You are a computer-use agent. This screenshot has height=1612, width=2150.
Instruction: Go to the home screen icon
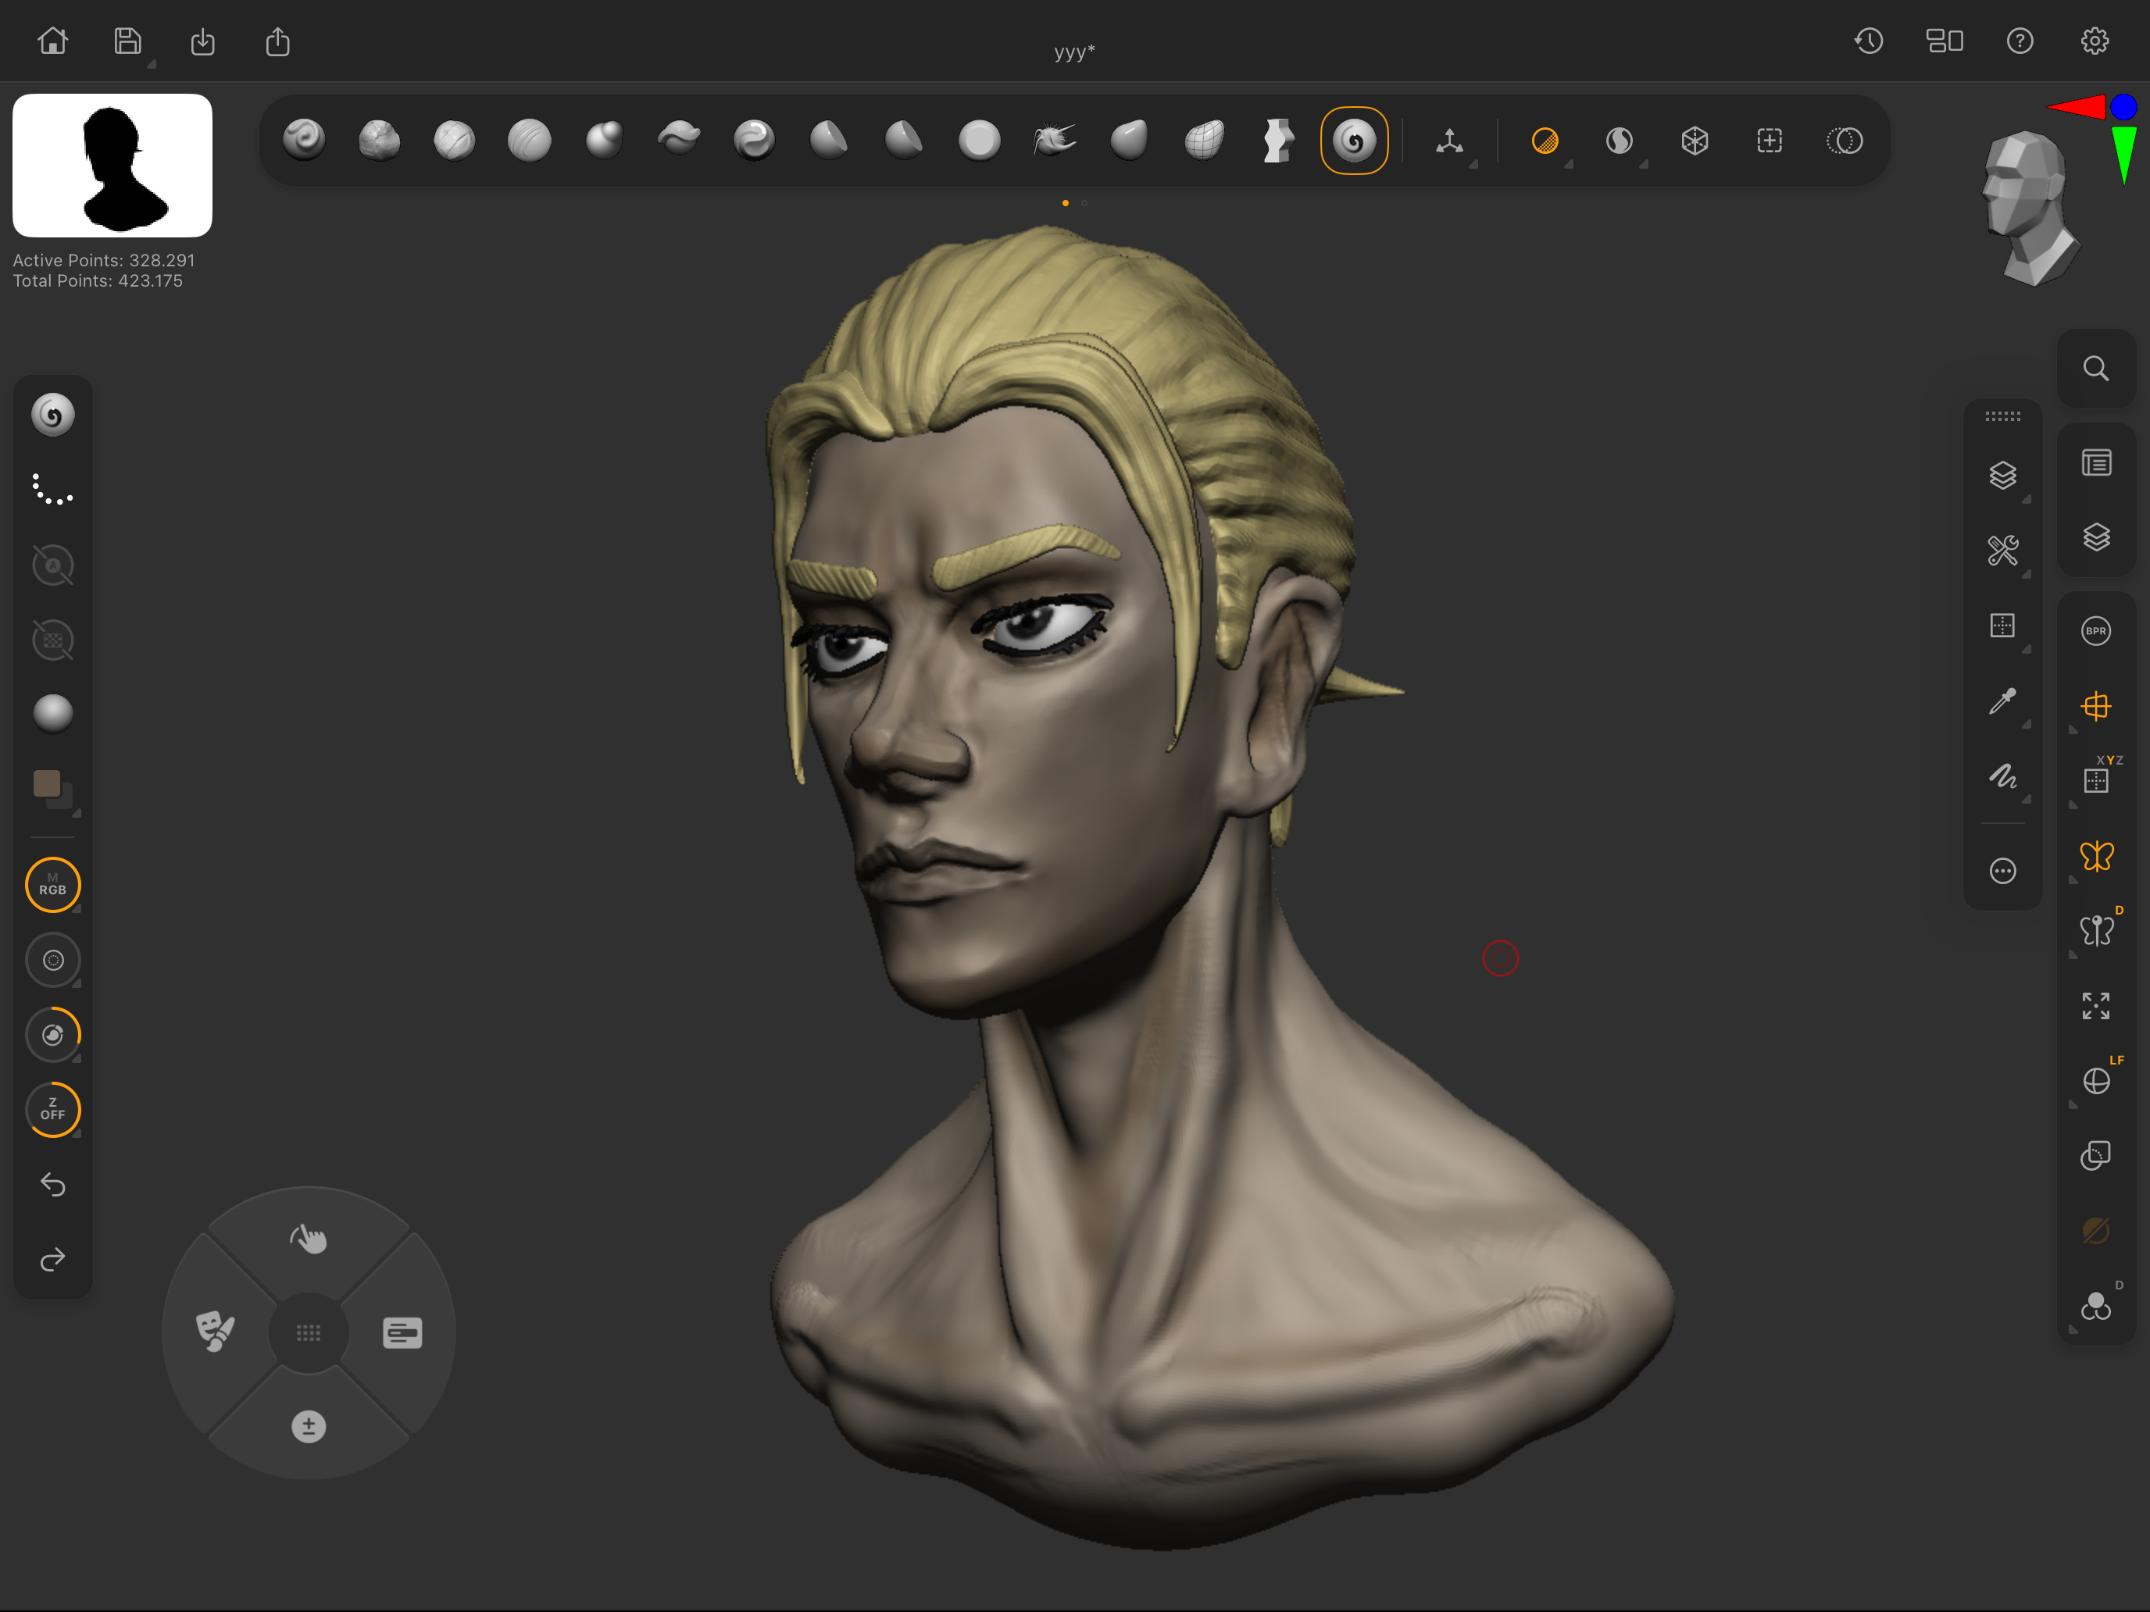[x=52, y=41]
